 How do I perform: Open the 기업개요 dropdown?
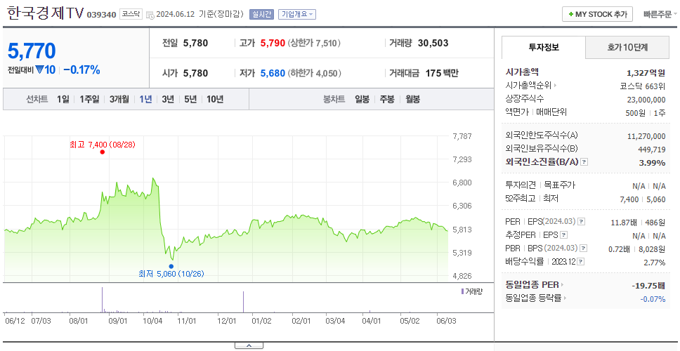pos(297,14)
